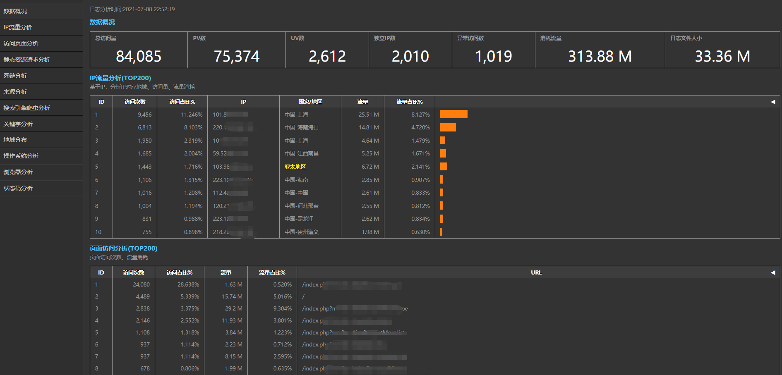Open 状态码分析 in the sidebar
This screenshot has height=375, width=782.
point(41,188)
